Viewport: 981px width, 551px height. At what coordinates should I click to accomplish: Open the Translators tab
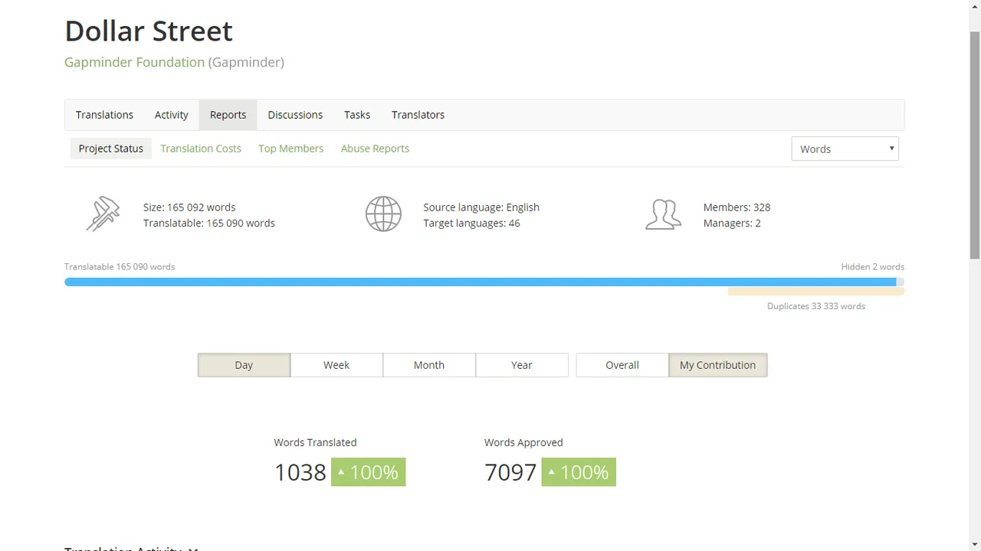[418, 115]
